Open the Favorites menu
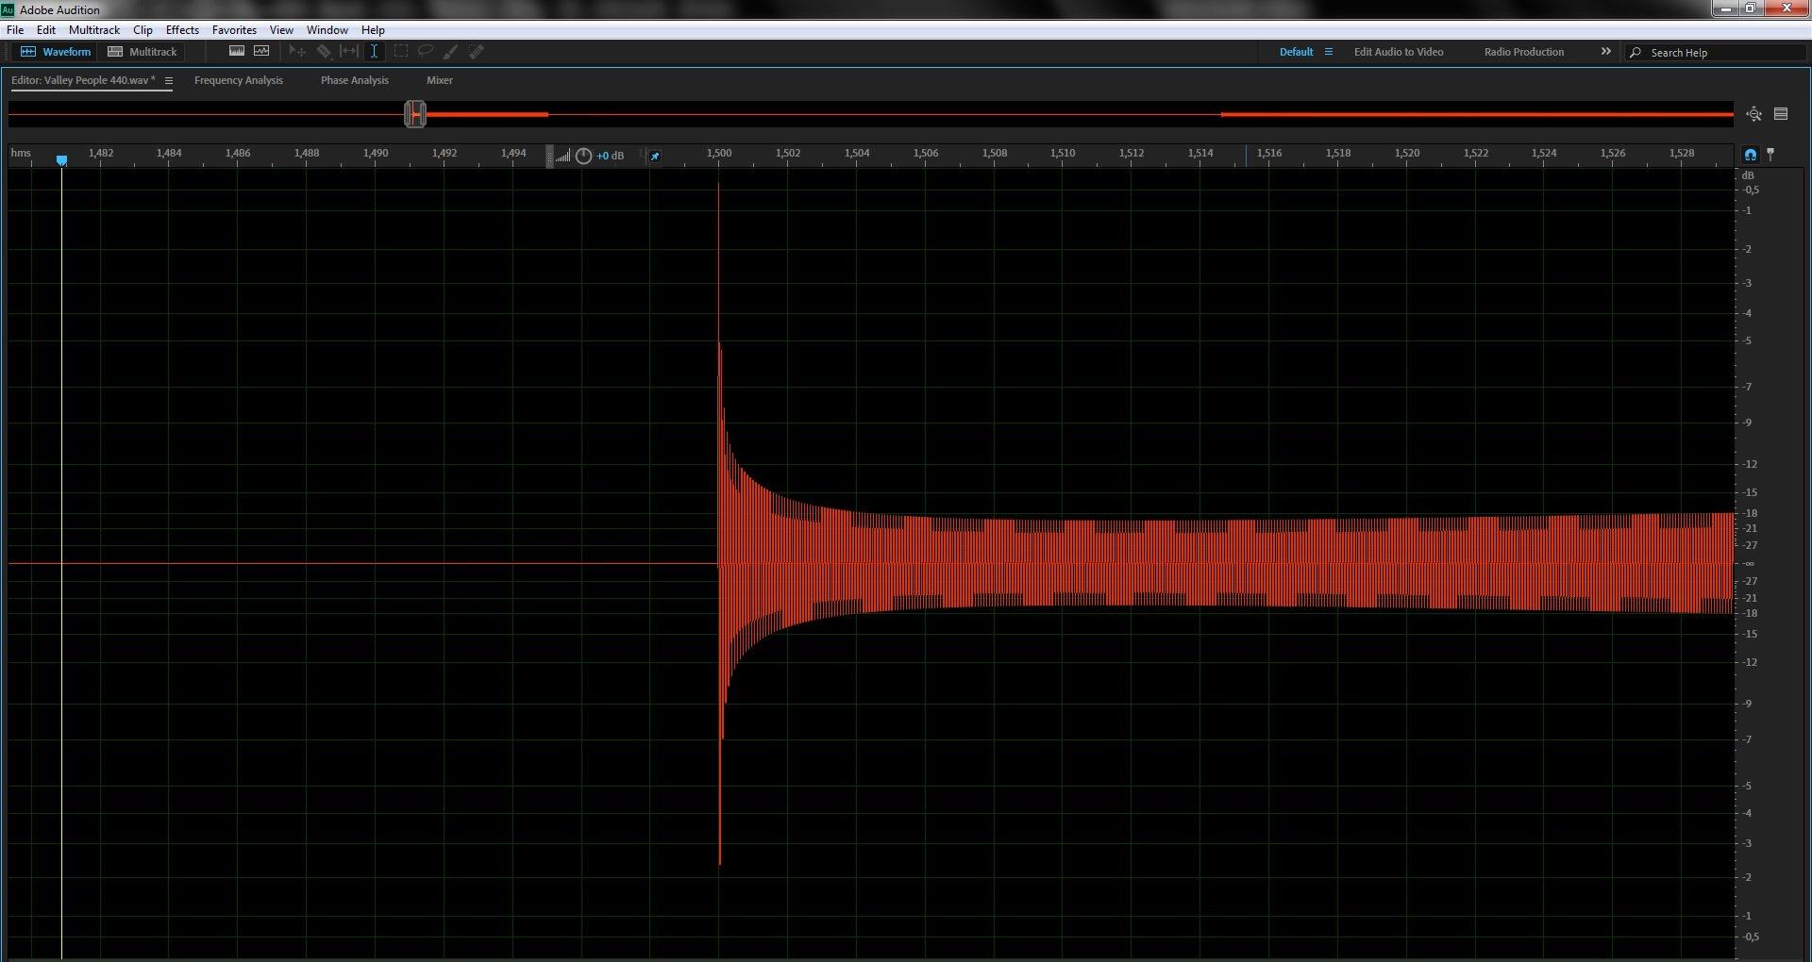Viewport: 1812px width, 962px height. pyautogui.click(x=234, y=30)
